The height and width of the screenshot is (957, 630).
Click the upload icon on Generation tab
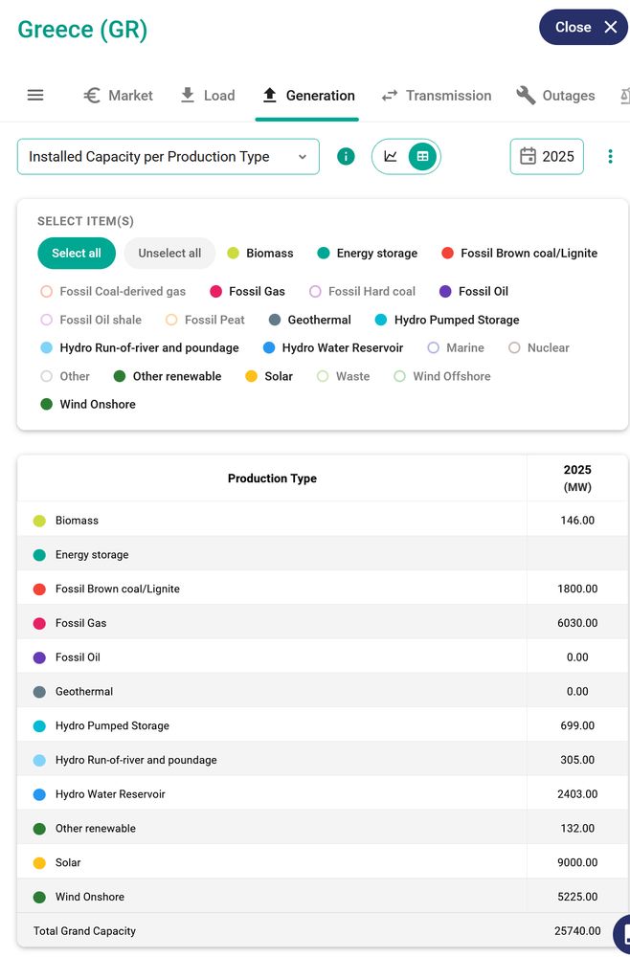point(269,95)
